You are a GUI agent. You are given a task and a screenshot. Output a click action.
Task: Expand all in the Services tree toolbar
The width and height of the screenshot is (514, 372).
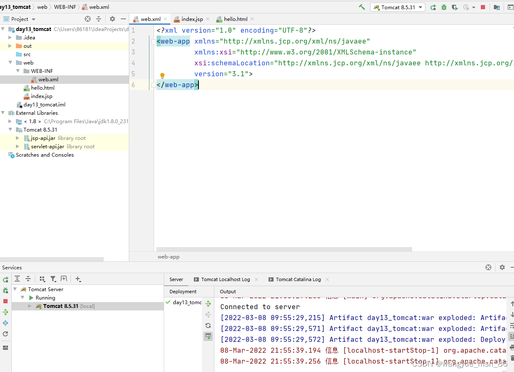17,279
